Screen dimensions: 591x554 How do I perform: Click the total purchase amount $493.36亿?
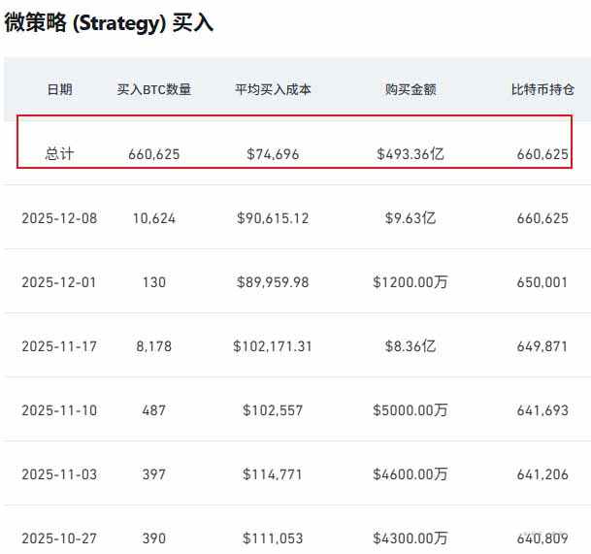tap(410, 154)
